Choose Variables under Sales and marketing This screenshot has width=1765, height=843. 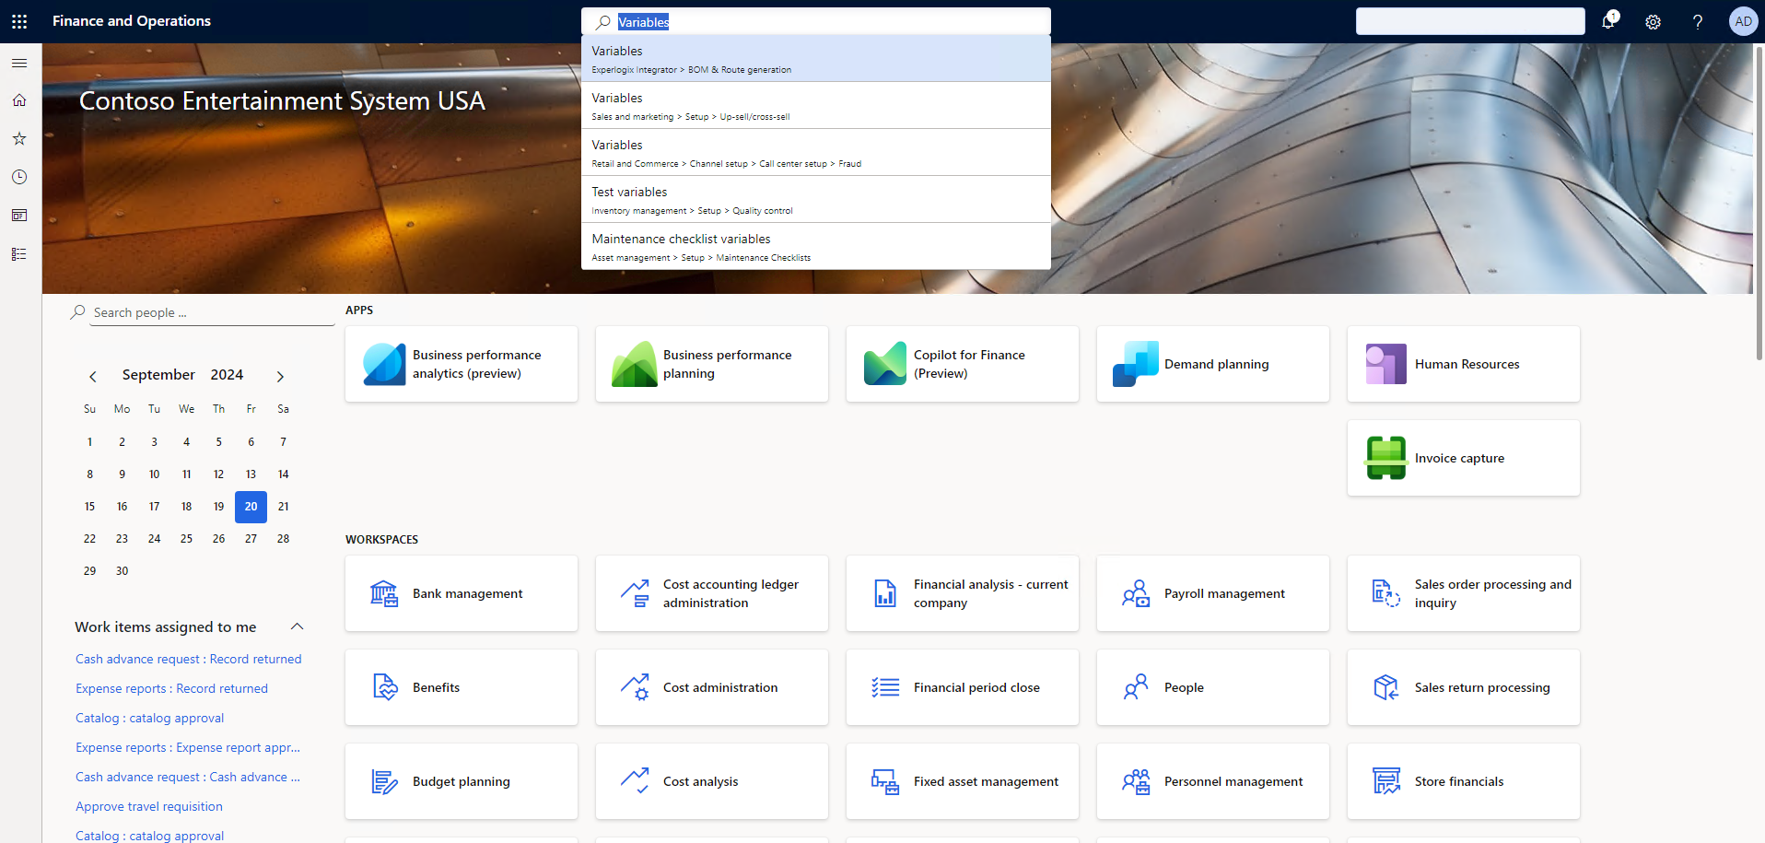click(x=816, y=105)
